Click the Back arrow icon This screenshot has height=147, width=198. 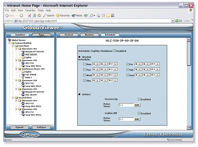point(7,15)
